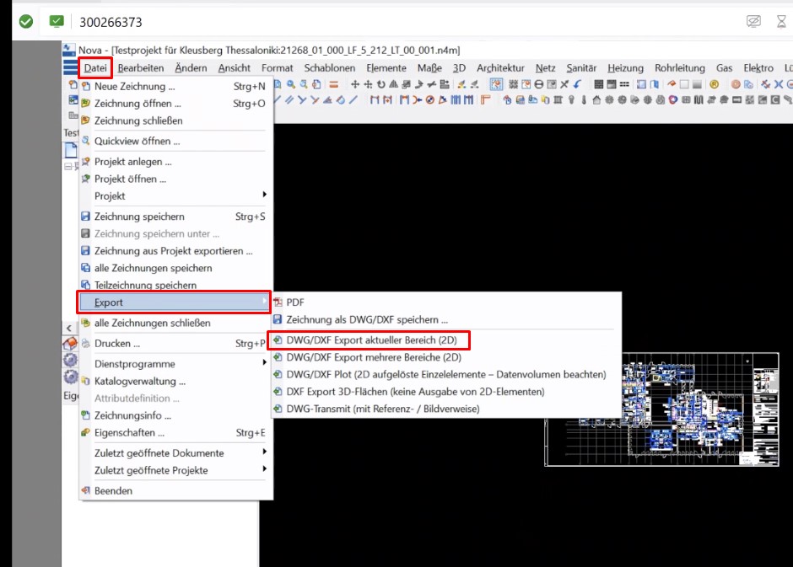Click the document page icon in left panel
The height and width of the screenshot is (567, 793).
pos(71,150)
